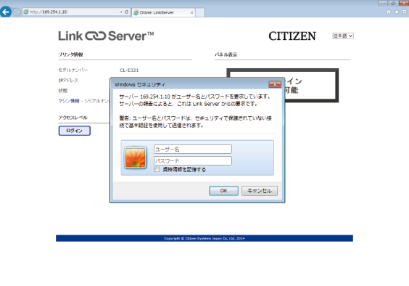The width and height of the screenshot is (409, 286).
Task: Click the flower user account picture
Action: 135,158
